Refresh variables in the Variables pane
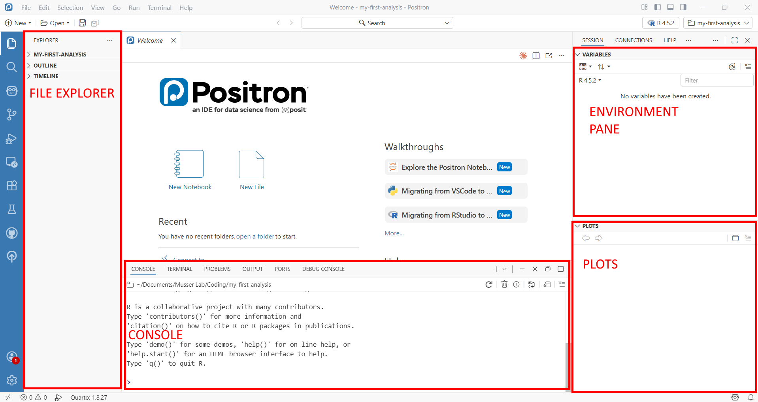 point(732,67)
